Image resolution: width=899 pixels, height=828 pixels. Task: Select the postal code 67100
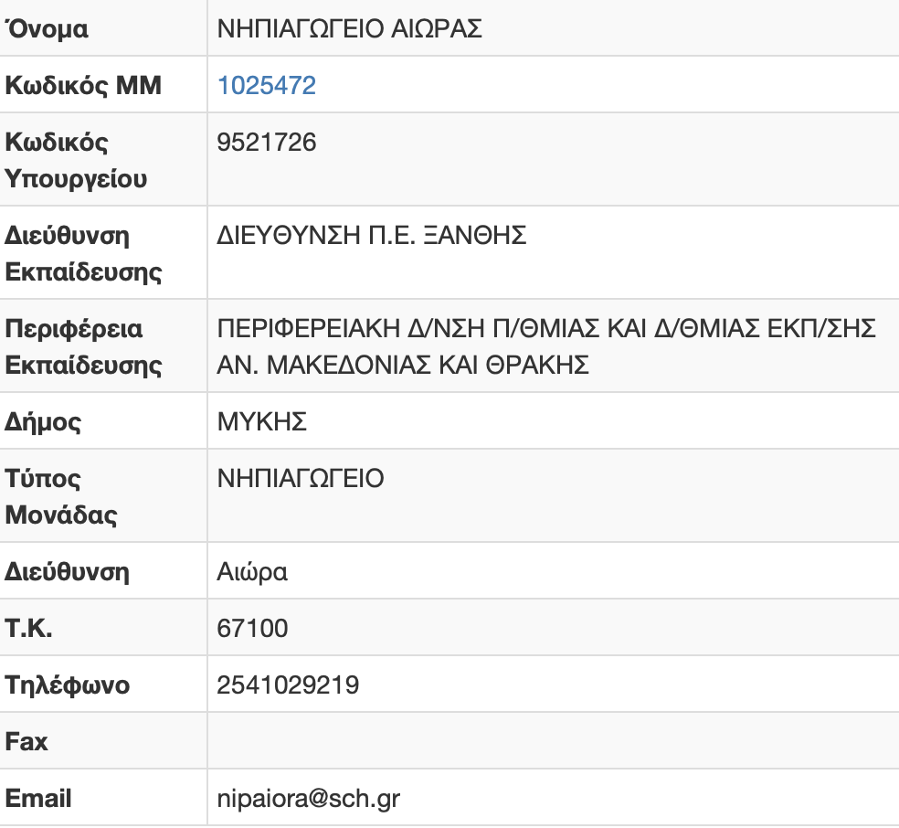pyautogui.click(x=252, y=629)
